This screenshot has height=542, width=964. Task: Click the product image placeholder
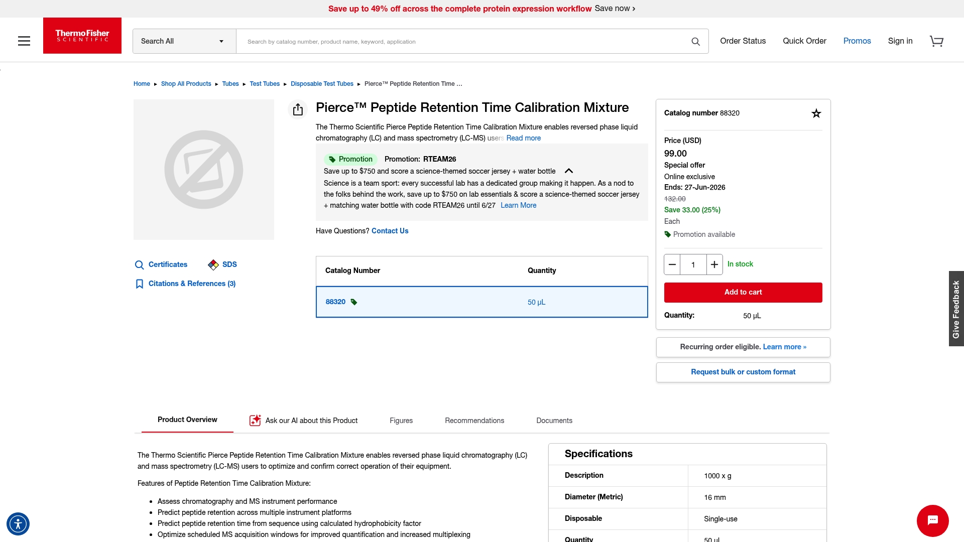[x=204, y=170]
